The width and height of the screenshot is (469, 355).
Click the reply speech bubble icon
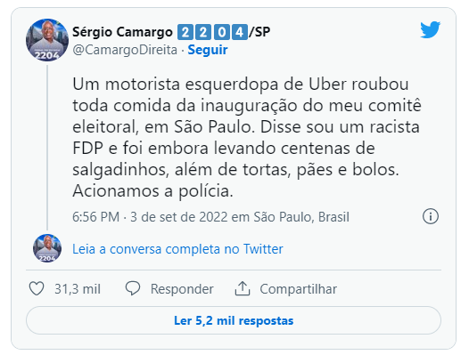point(133,288)
